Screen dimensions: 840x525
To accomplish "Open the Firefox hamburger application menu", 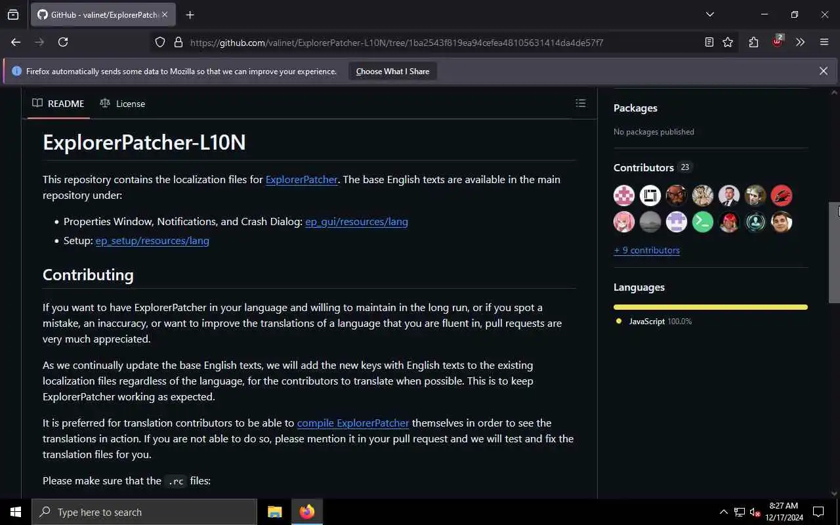I will (x=824, y=42).
